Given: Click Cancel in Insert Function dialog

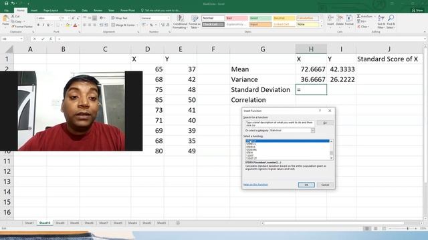Looking at the screenshot, I should [325, 185].
